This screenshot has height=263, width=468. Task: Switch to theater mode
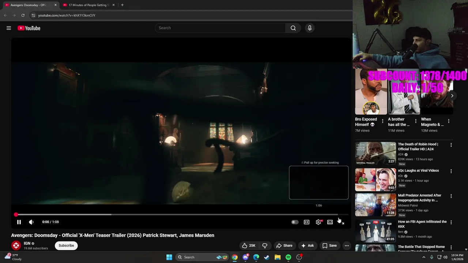330,222
